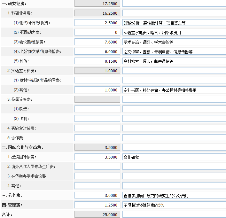Click the 实验室材料费 subtotal field 1.0000

point(97,71)
